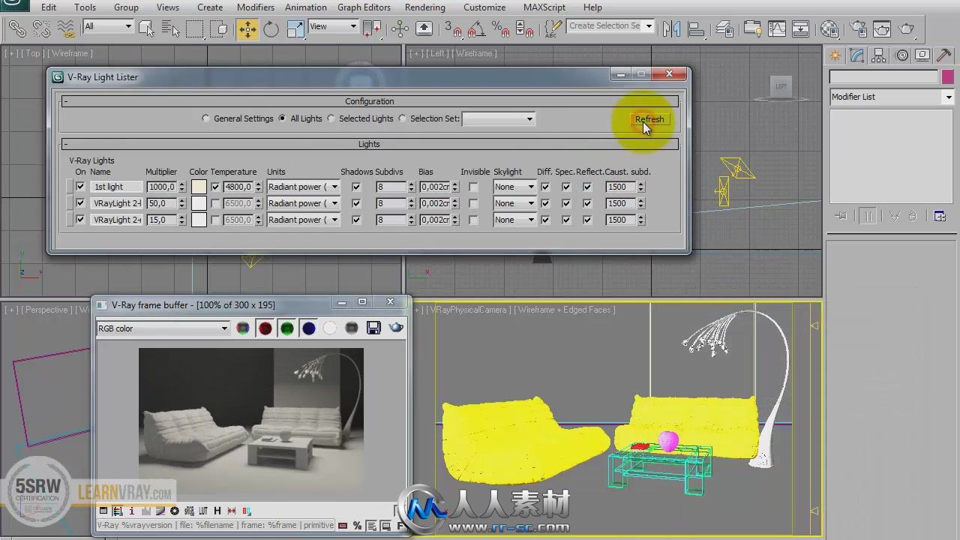This screenshot has width=960, height=540.
Task: Toggle blue channel in frame buffer
Action: click(308, 328)
